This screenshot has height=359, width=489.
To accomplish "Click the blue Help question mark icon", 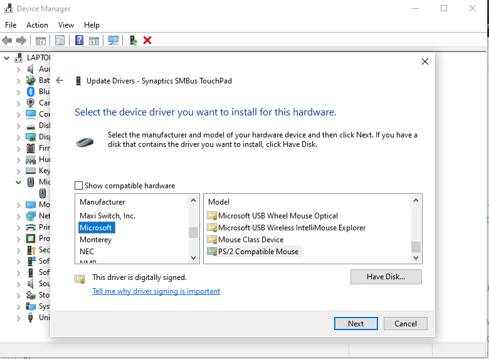I will tap(79, 40).
